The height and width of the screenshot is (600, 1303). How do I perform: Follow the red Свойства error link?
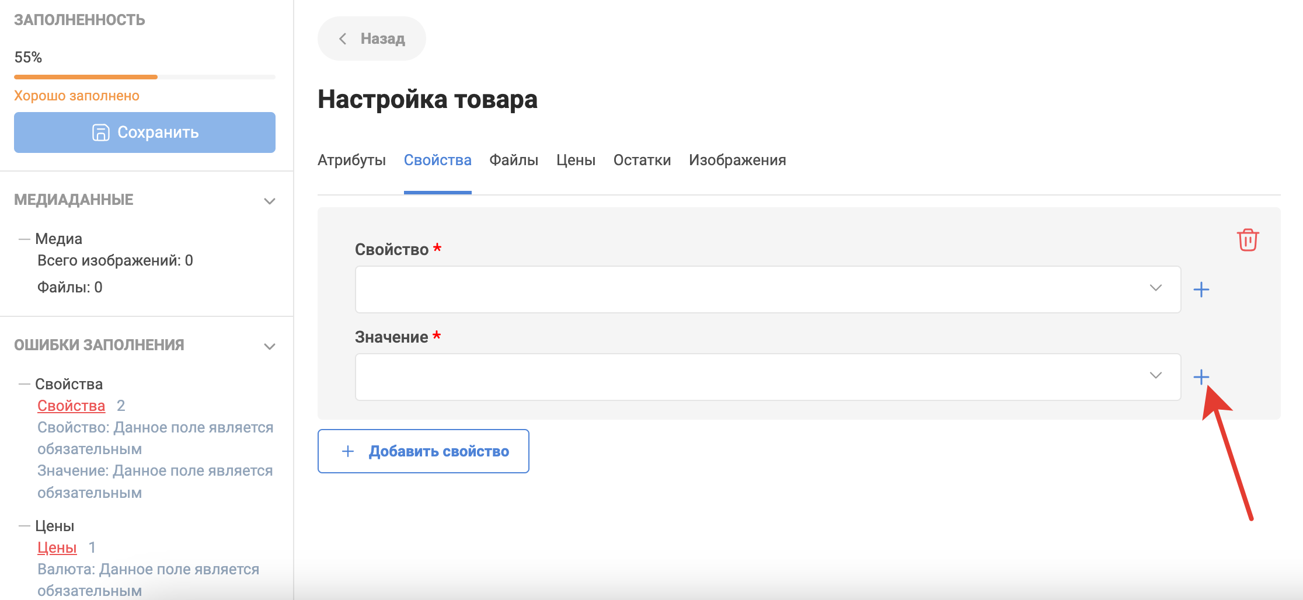pyautogui.click(x=71, y=406)
